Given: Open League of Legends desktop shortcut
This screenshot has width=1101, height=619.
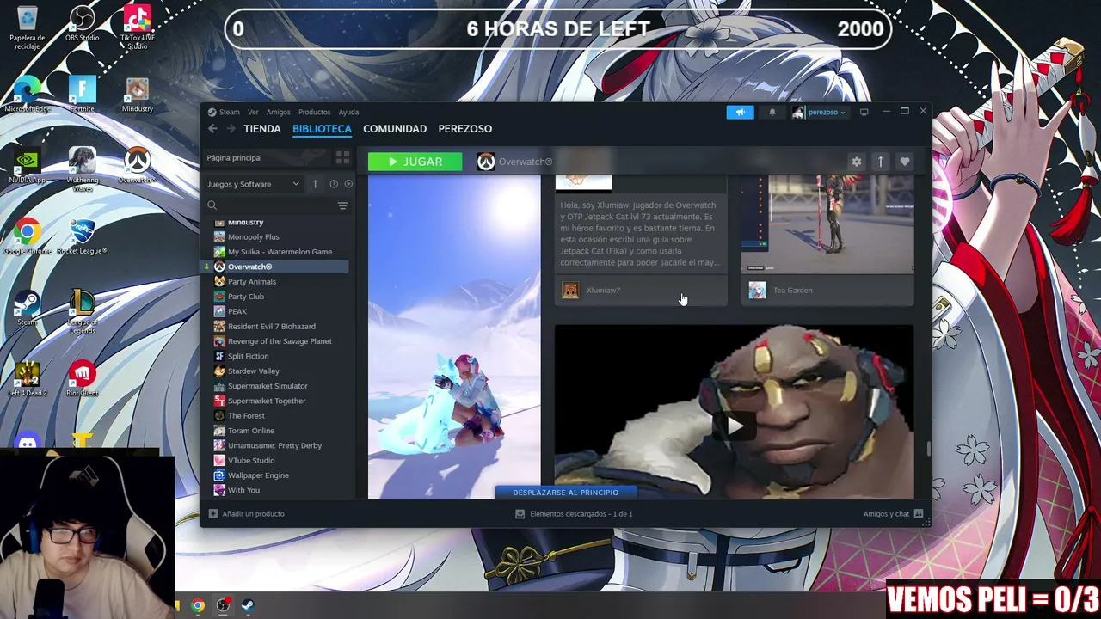Looking at the screenshot, I should pos(82,311).
